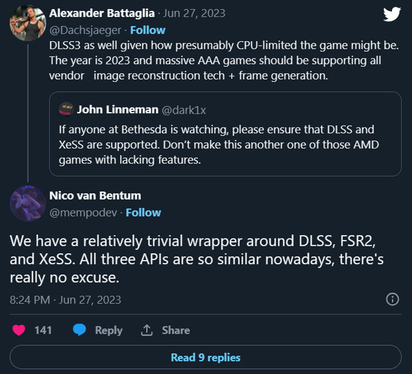Open Nico van Bentum's profile picture

tap(27, 204)
